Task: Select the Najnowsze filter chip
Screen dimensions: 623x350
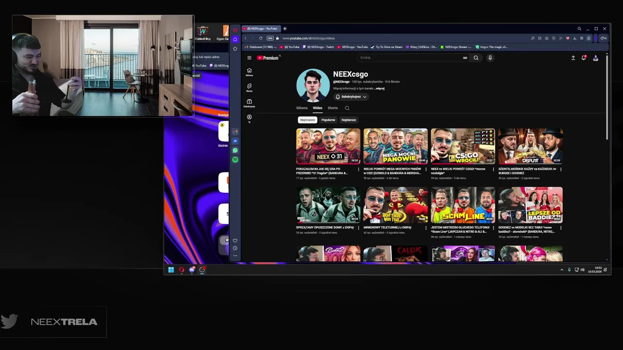Action: point(308,120)
